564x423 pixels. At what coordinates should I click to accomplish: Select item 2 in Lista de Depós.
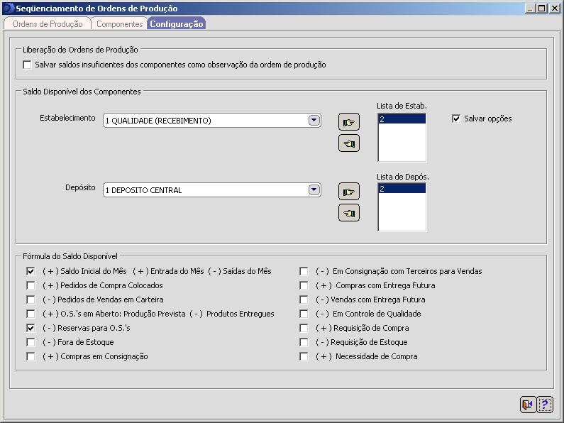[402, 189]
